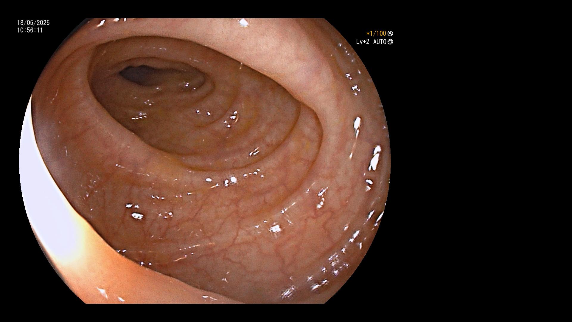Click the 18/05/2025 date stamp
The width and height of the screenshot is (572, 322).
(33, 23)
